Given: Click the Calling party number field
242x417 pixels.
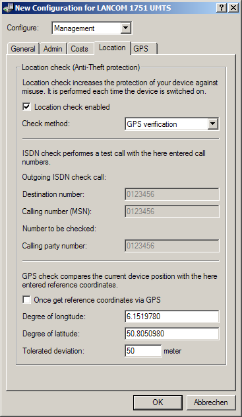Looking at the screenshot, I should pos(172,246).
